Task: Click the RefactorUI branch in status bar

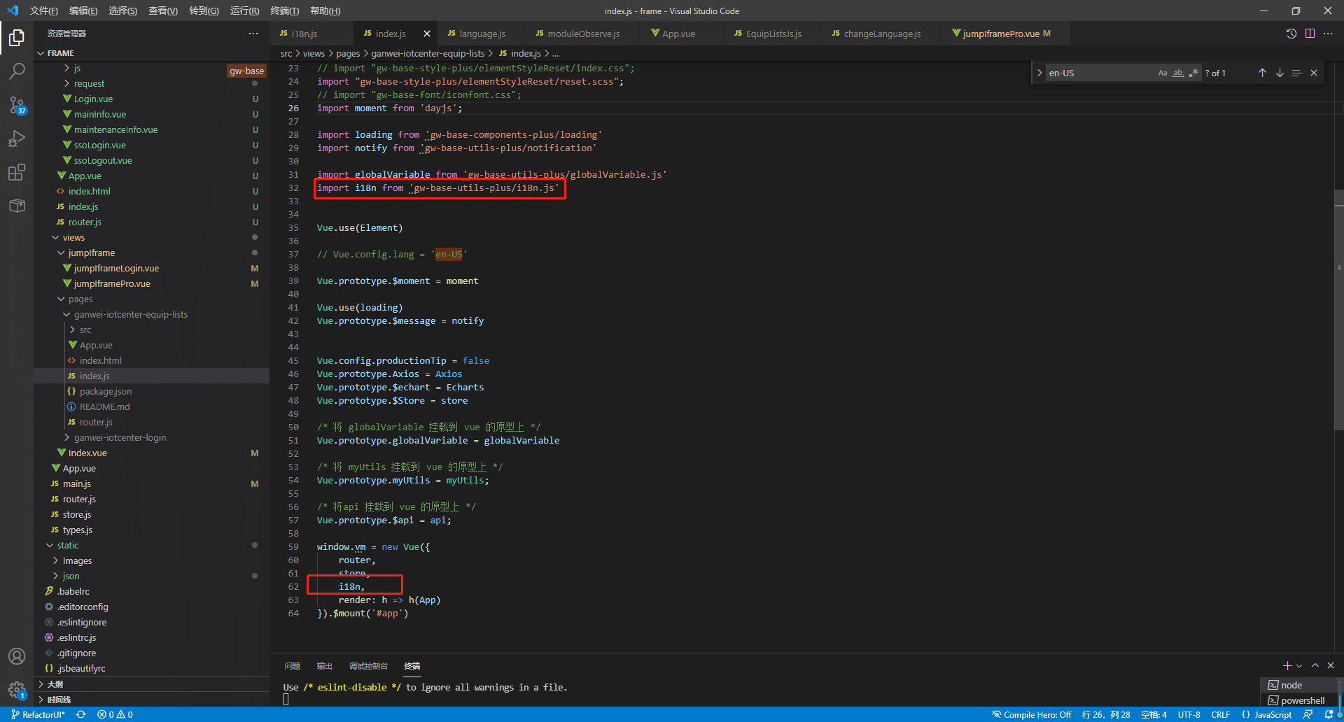Action: [x=38, y=714]
